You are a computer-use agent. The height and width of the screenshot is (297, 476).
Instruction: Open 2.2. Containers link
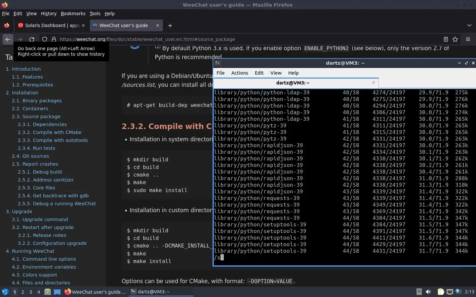click(x=30, y=109)
